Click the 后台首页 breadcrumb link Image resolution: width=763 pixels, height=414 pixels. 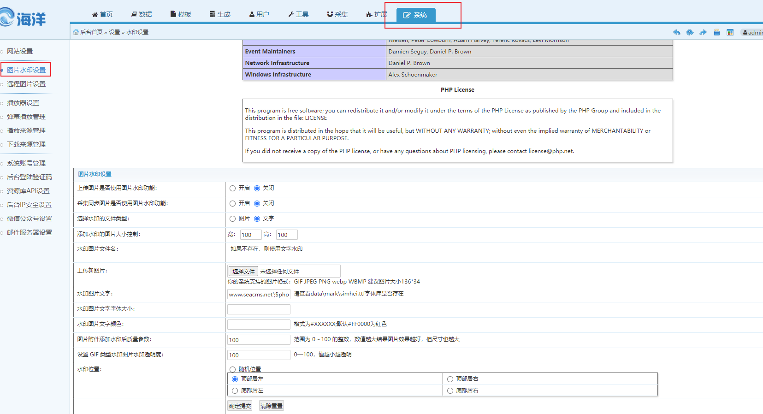[x=91, y=32]
